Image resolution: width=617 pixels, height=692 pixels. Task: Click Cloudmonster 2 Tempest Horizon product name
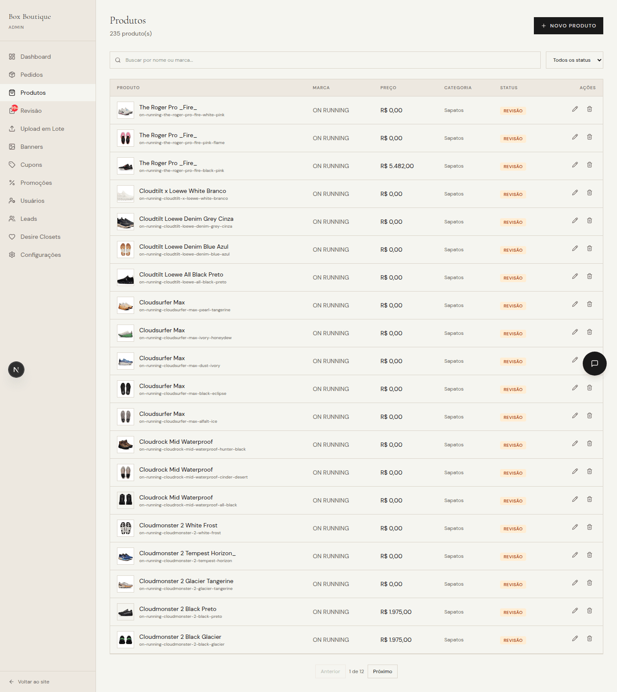187,553
